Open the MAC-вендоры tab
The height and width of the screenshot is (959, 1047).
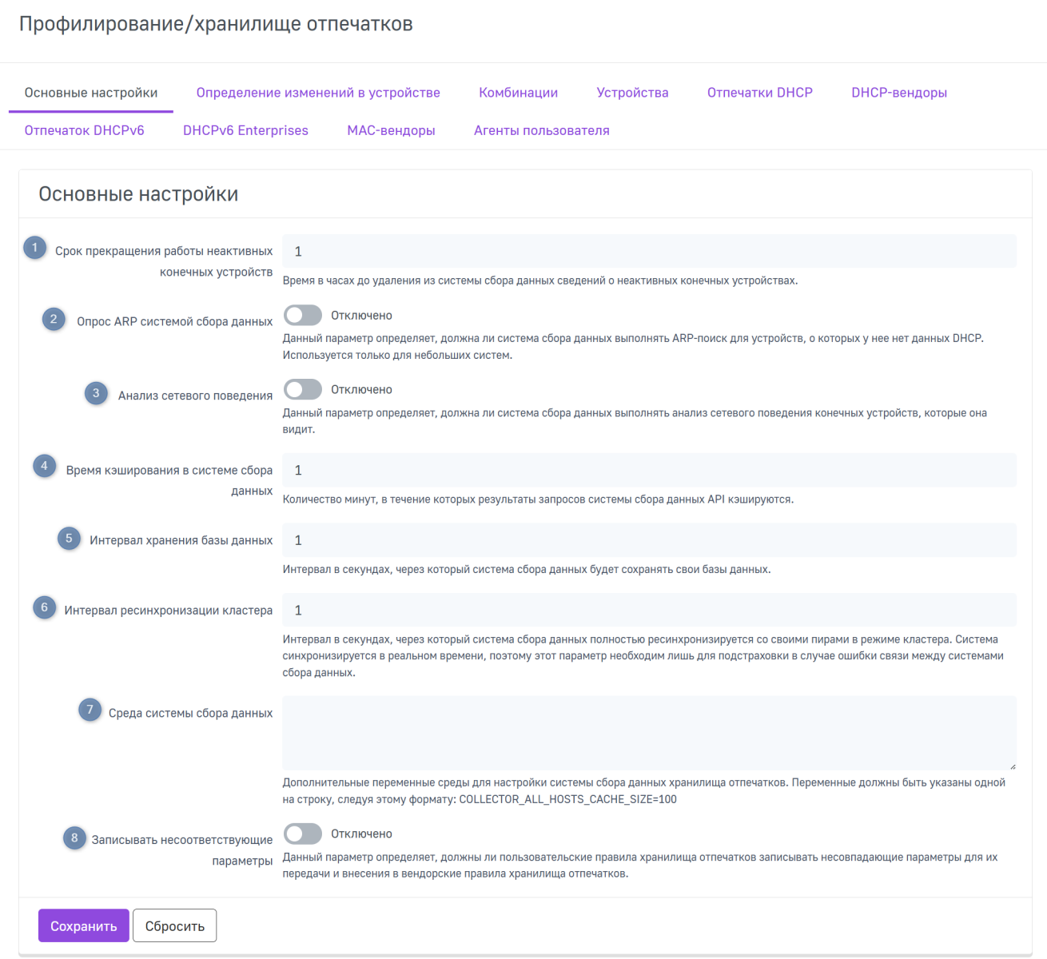(391, 130)
